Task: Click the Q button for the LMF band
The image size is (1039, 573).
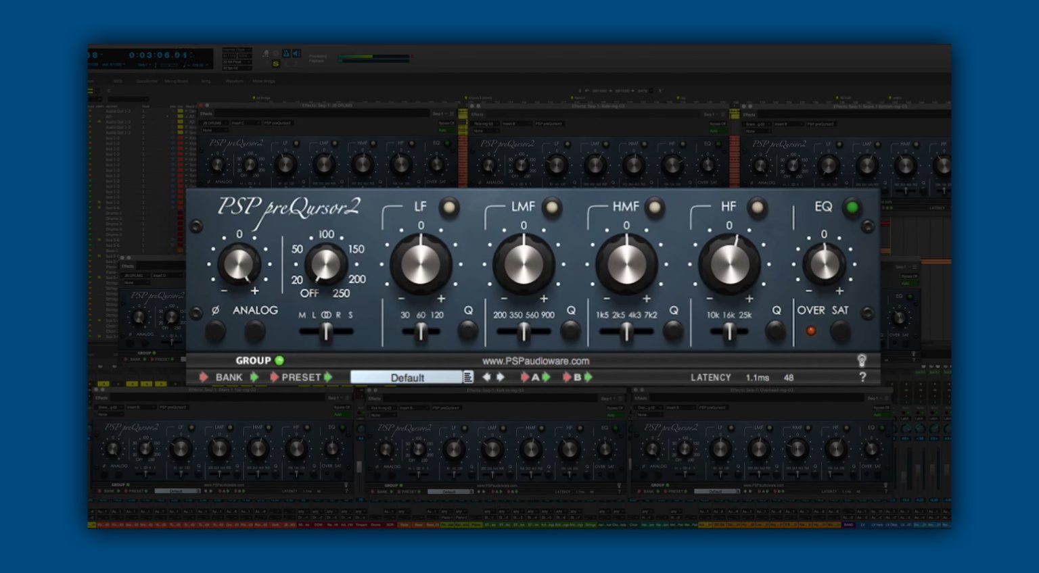Action: coord(570,330)
